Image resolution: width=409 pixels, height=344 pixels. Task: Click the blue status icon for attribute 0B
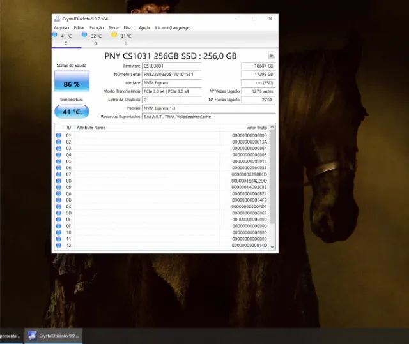(x=59, y=200)
